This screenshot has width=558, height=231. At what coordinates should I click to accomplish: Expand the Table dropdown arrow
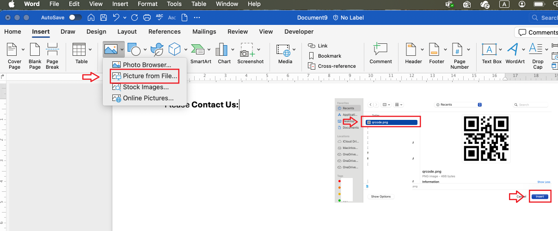point(91,50)
